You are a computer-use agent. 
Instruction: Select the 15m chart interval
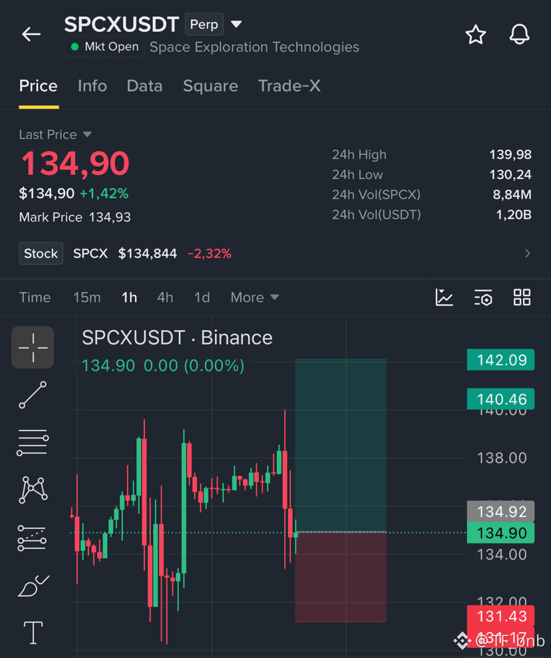(x=87, y=297)
